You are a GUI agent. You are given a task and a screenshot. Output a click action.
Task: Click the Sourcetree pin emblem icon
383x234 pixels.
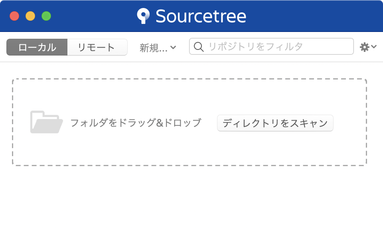pos(142,16)
